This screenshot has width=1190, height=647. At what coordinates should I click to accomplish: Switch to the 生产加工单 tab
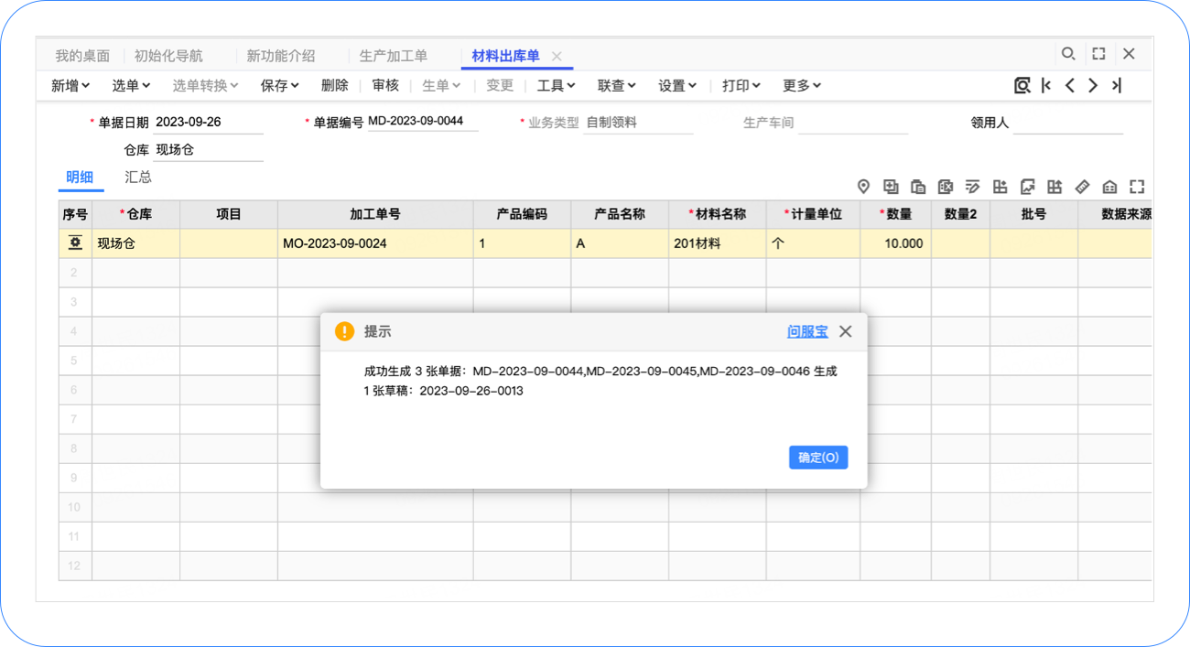click(393, 56)
